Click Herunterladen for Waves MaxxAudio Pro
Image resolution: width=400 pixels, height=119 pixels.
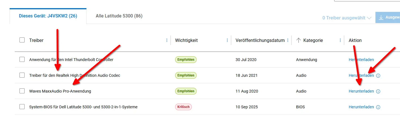(x=361, y=91)
